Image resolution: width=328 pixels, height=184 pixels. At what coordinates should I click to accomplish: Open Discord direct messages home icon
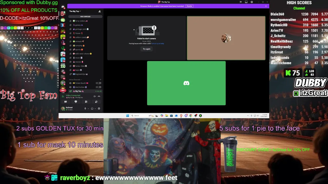click(63, 7)
